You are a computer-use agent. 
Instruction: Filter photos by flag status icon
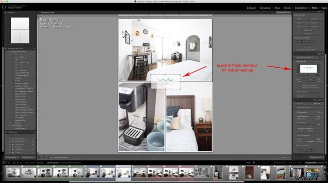click(x=254, y=163)
